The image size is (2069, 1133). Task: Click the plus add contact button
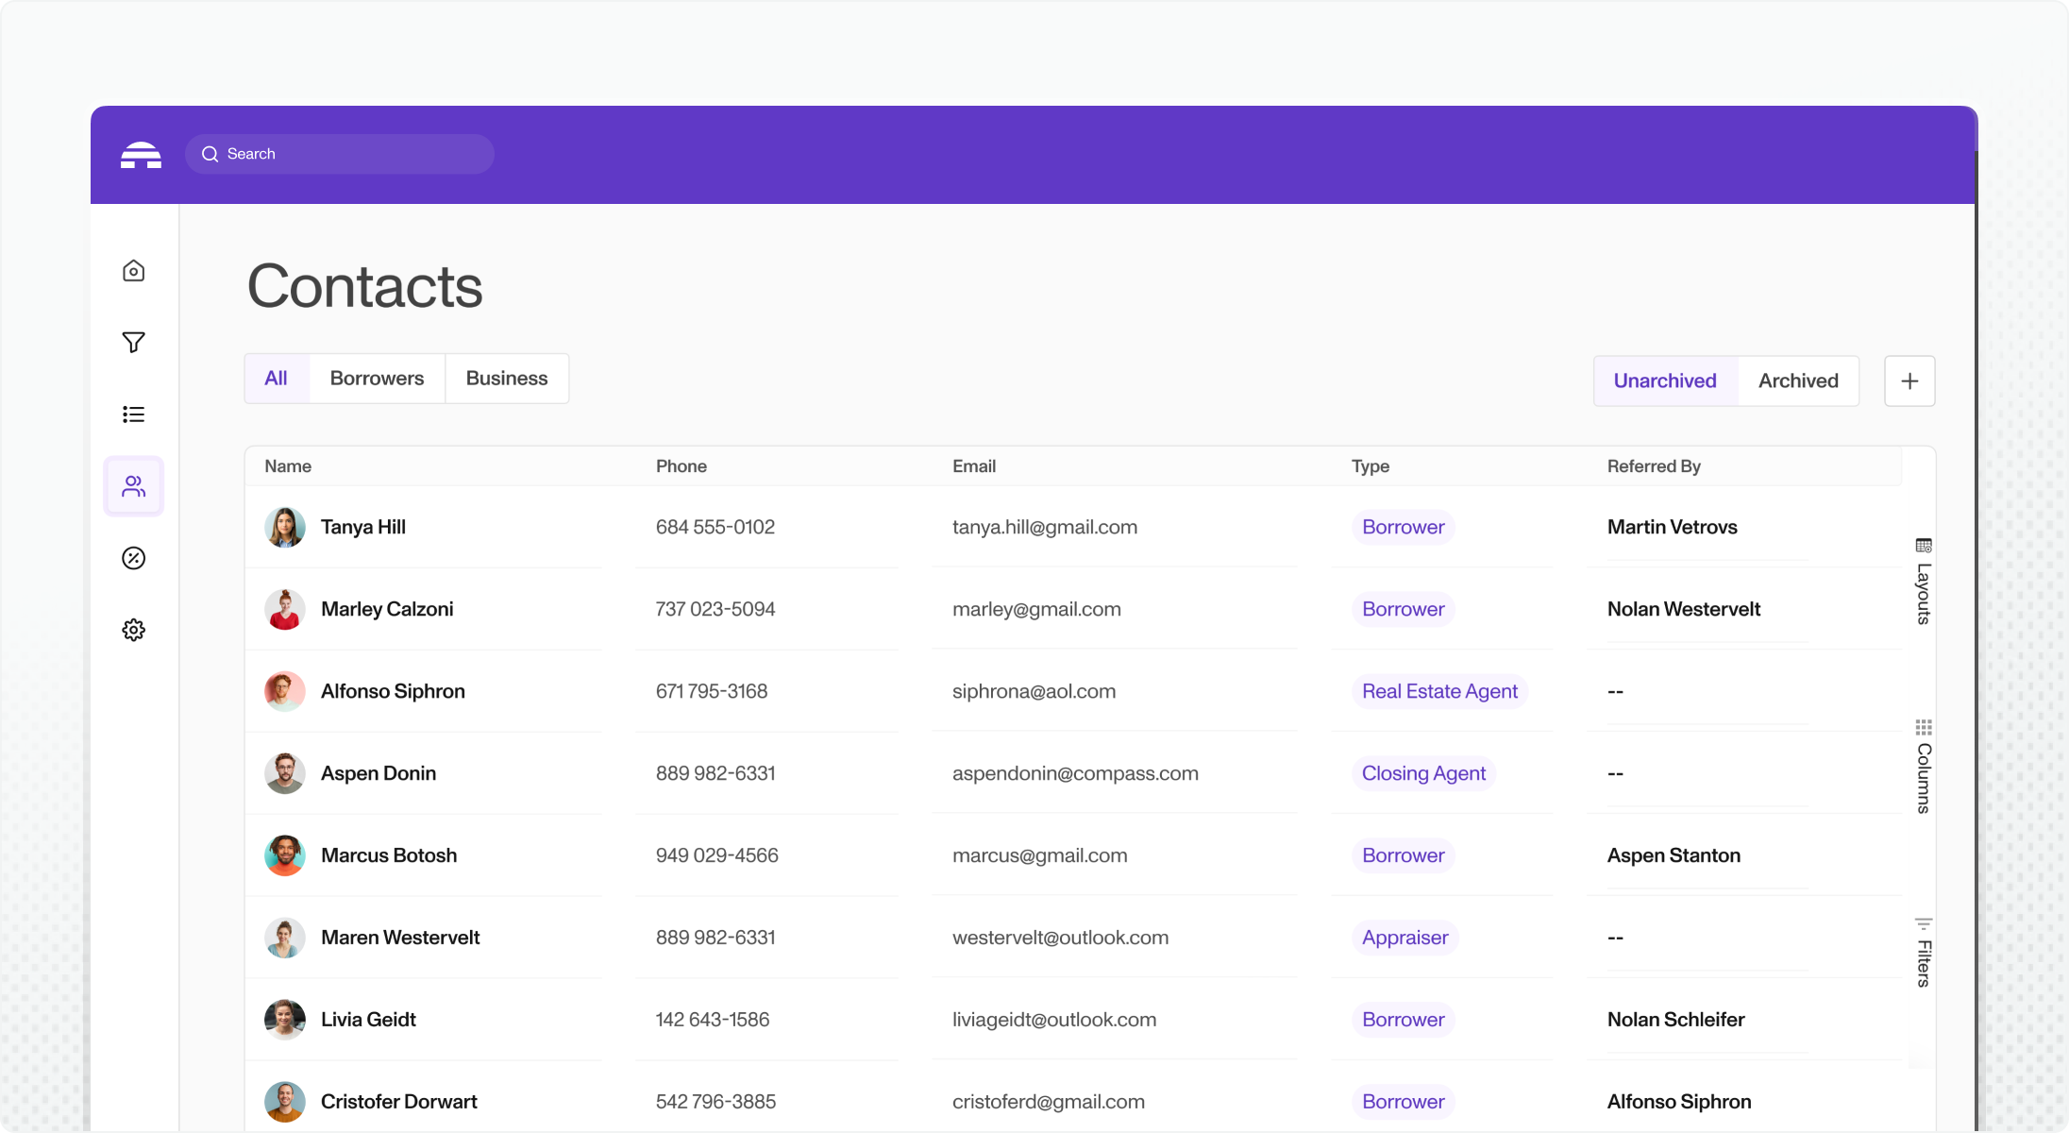pos(1909,381)
